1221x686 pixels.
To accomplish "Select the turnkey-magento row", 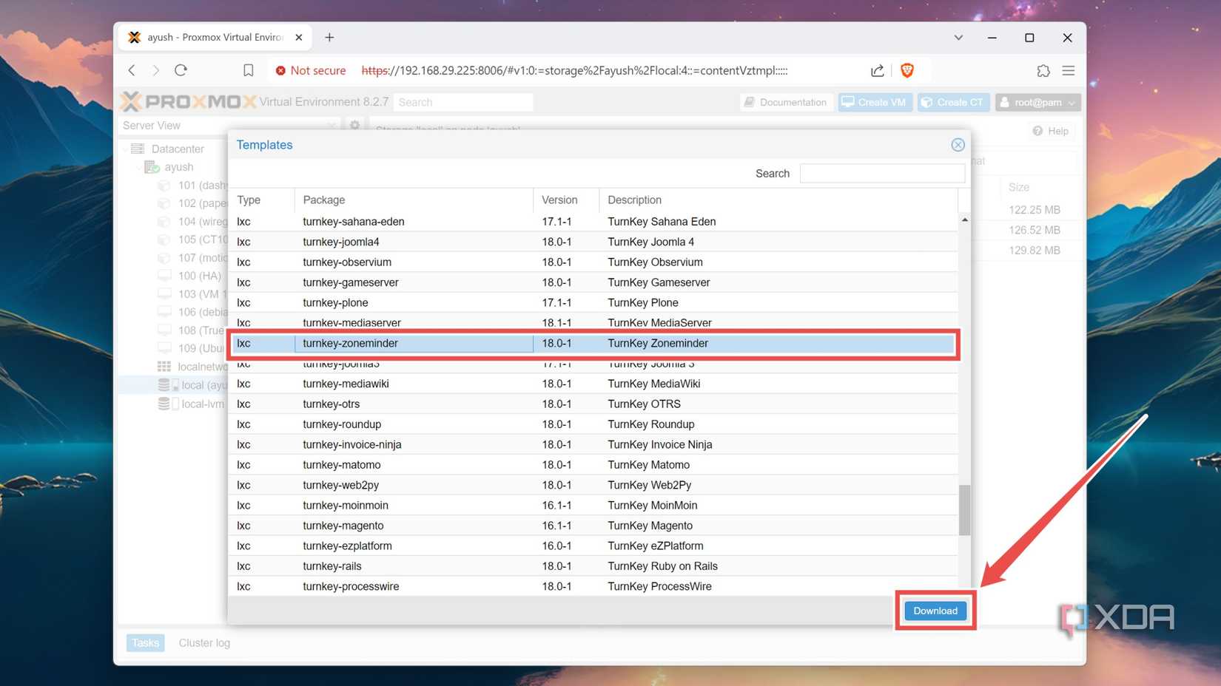I will pos(593,526).
